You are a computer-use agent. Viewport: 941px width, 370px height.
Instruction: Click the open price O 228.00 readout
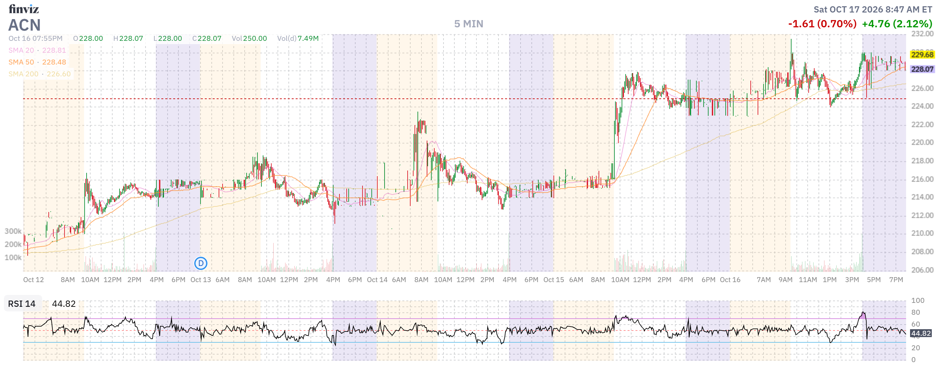(x=88, y=39)
